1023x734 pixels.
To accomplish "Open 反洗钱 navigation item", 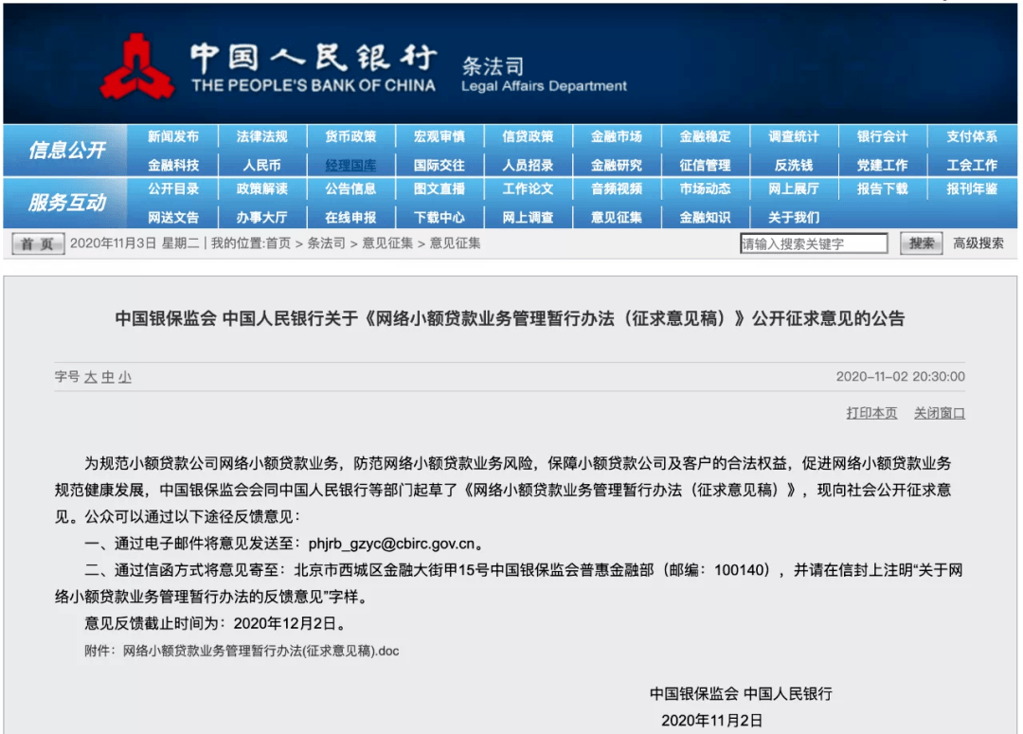I will (x=794, y=165).
